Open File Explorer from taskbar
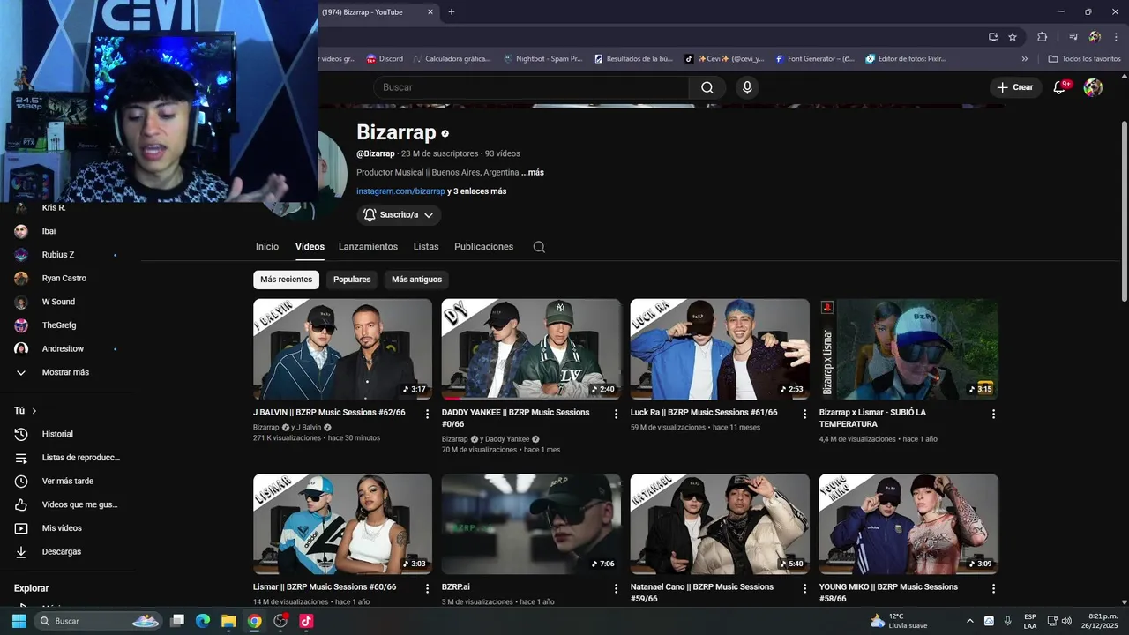Viewport: 1129px width, 635px height. point(228,621)
